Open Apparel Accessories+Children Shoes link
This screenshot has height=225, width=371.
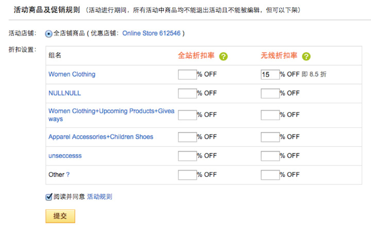pos(101,137)
